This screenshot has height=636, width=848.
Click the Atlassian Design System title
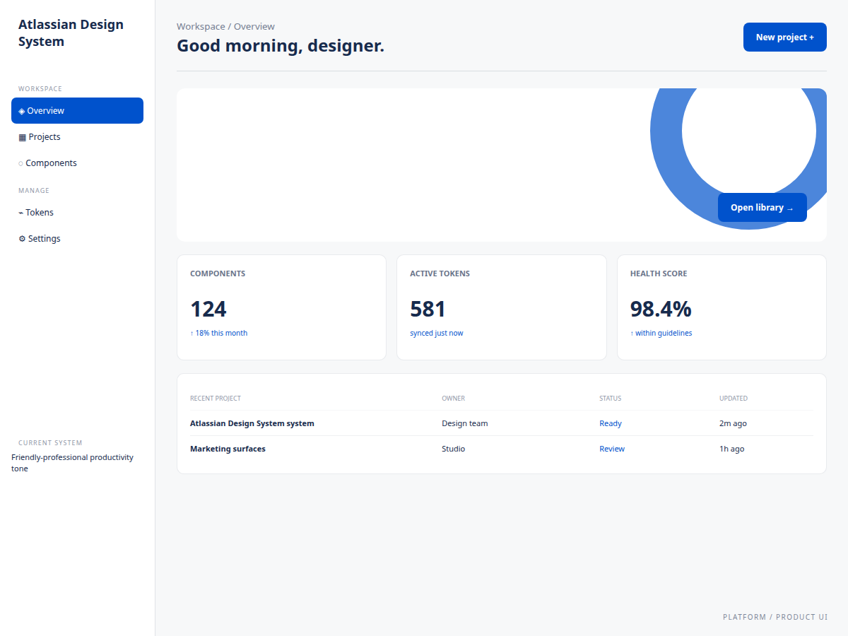coord(71,33)
